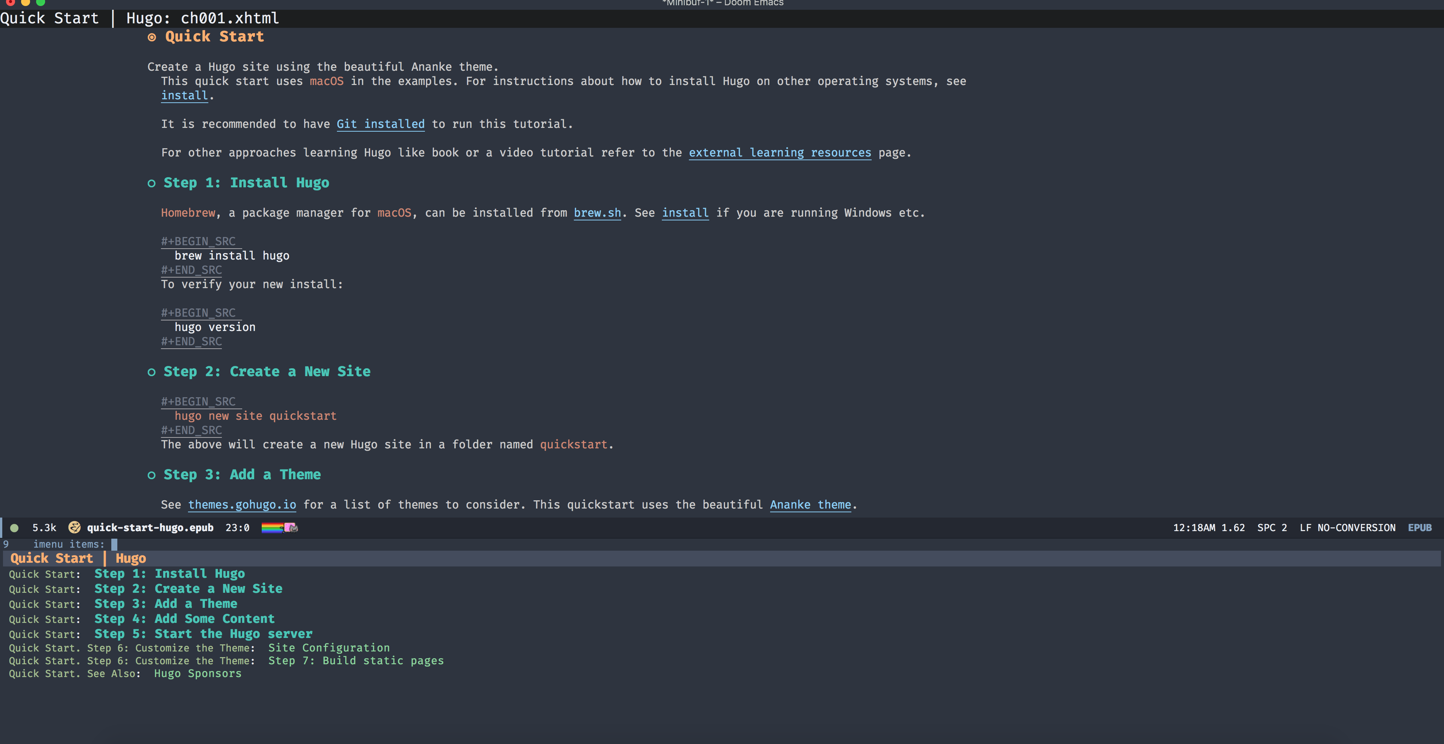Select Step 4: Add Some Content imenu item
1444x744 pixels.
[x=184, y=619]
